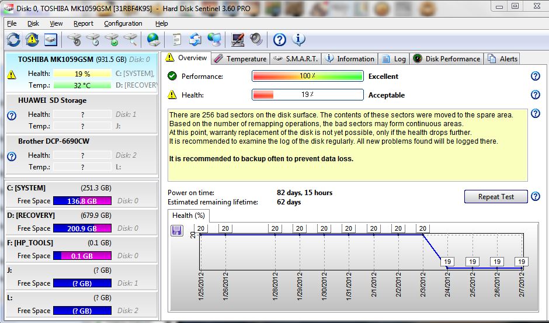Screen dimensions: 549x323
Task: Click the globe and monitor network icon
Action: point(214,40)
